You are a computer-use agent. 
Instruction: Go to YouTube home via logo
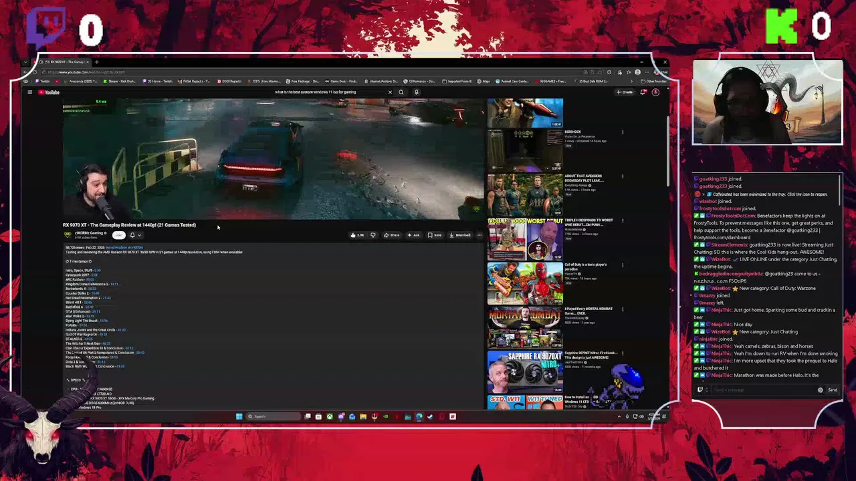[x=49, y=92]
